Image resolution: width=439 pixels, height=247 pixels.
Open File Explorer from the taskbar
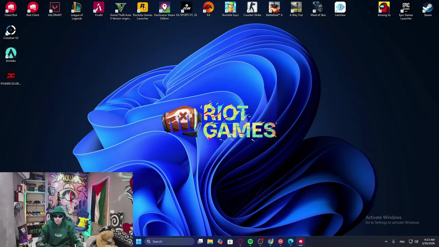pos(210,242)
